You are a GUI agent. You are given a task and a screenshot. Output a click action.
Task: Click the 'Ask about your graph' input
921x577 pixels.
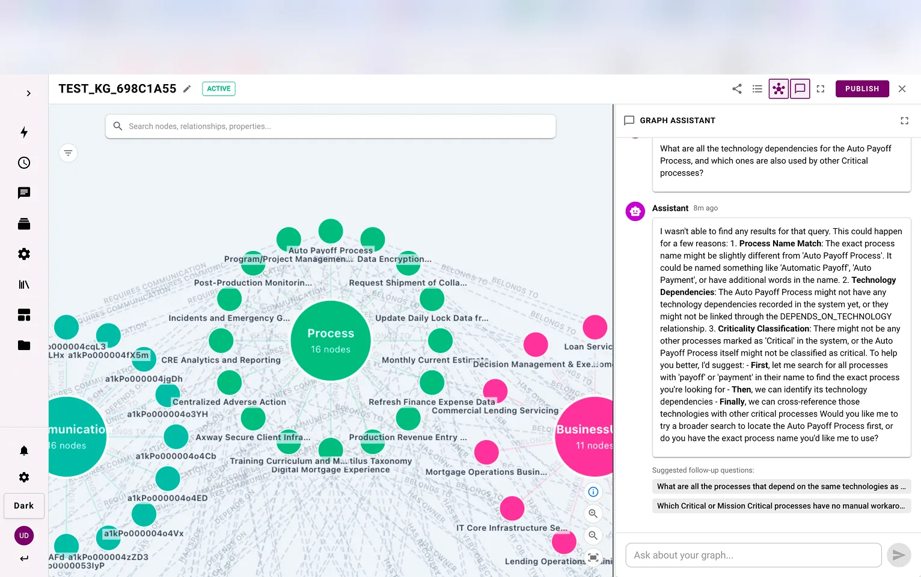coord(754,555)
